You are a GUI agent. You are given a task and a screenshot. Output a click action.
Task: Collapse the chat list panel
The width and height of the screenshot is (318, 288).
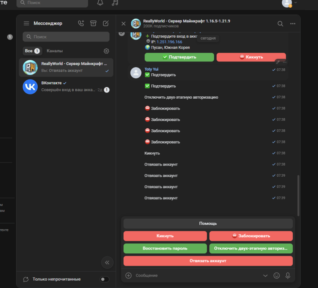tap(107, 262)
